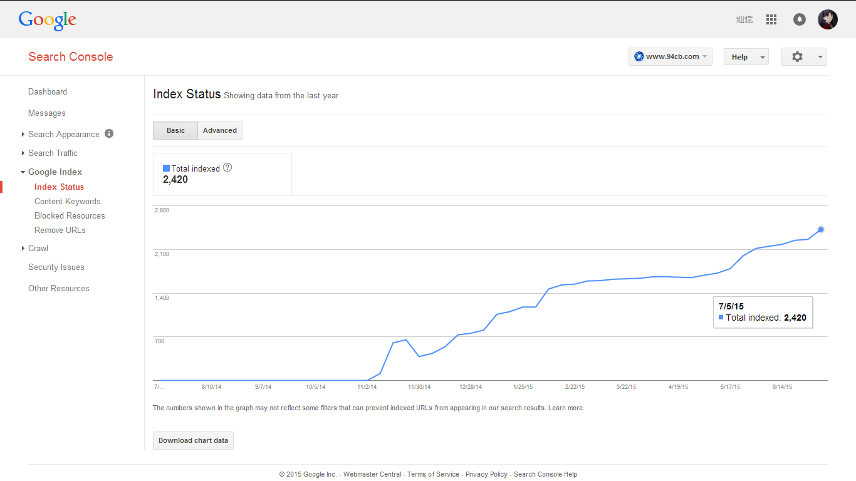Click the Google logo

48,20
